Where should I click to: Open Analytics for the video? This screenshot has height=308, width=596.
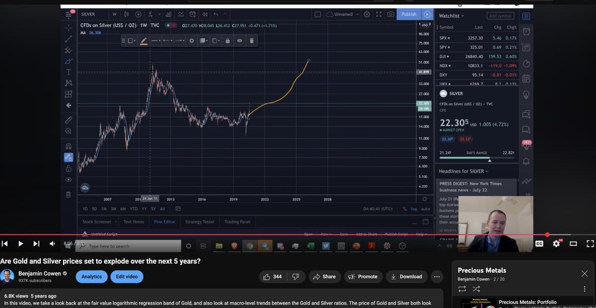click(x=91, y=276)
